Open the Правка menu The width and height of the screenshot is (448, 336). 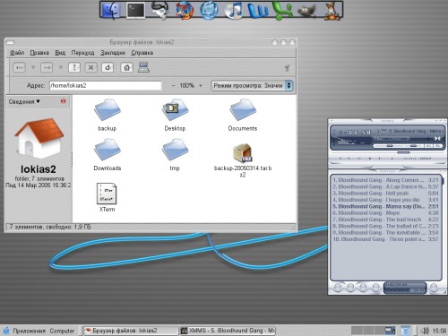pyautogui.click(x=39, y=53)
